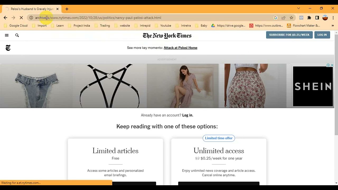Stop loading the page
The height and width of the screenshot is (190, 338).
click(22, 18)
